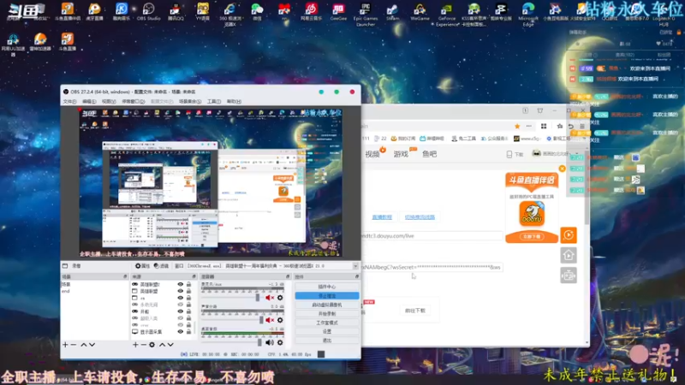685x385 pixels.
Task: Open the Epic Games Launcher desktop icon
Action: 366,14
